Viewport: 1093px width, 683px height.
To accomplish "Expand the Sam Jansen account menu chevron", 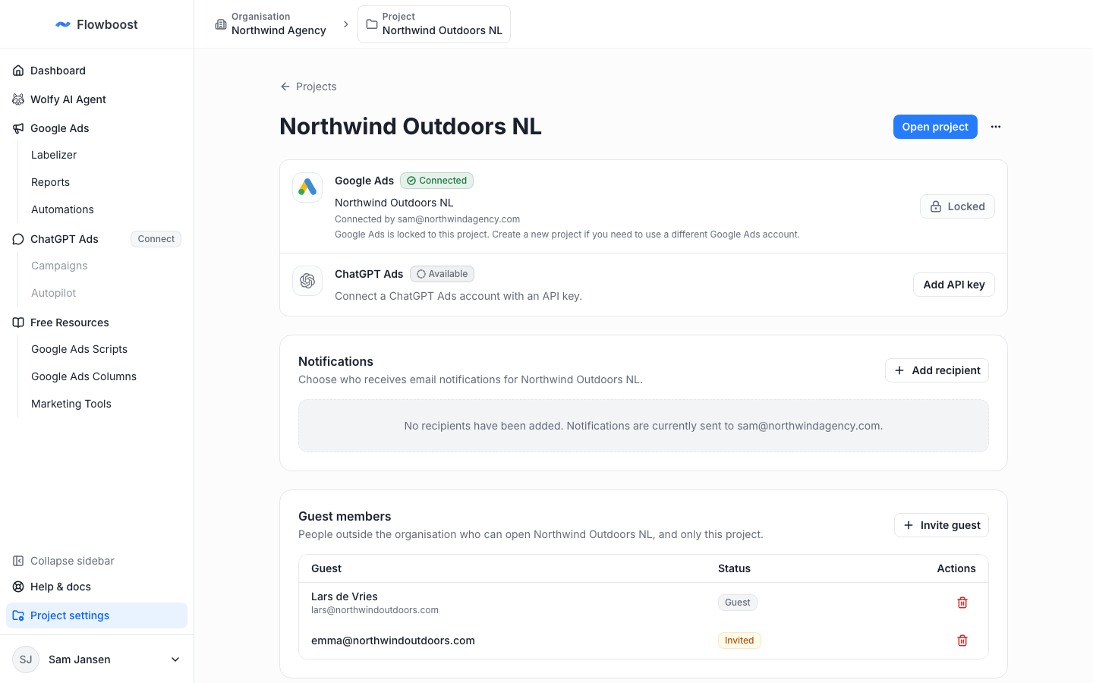I will click(175, 659).
